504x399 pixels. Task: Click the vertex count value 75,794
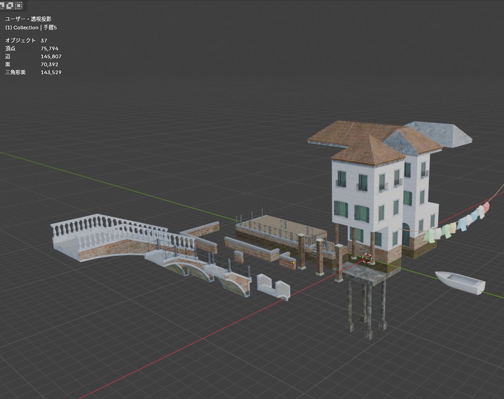(x=49, y=49)
